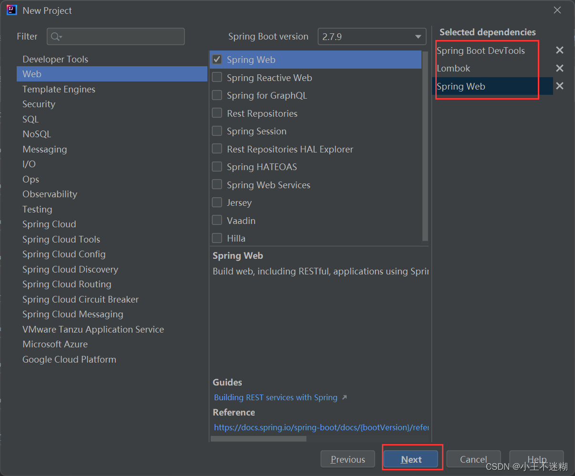This screenshot has height=476, width=575.
Task: Select the Web category
Action: click(112, 74)
